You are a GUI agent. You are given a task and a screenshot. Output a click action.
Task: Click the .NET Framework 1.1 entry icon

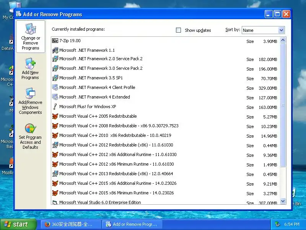tap(55, 50)
